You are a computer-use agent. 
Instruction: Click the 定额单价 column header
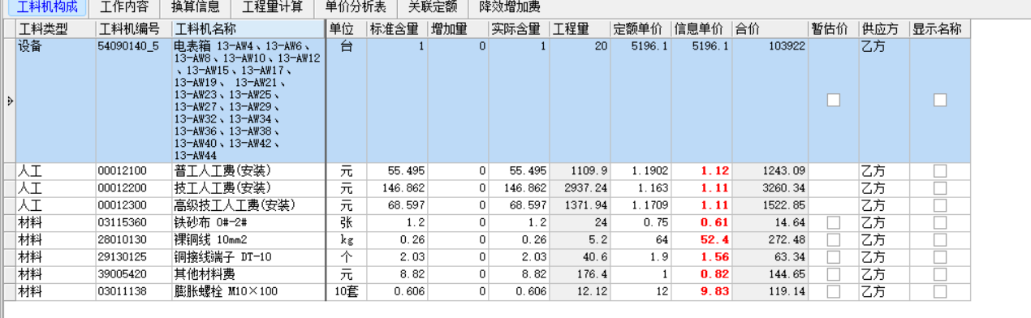(641, 29)
